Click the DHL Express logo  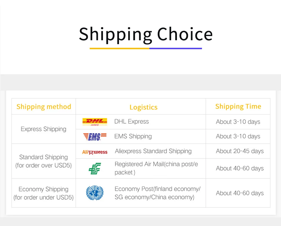coord(95,122)
